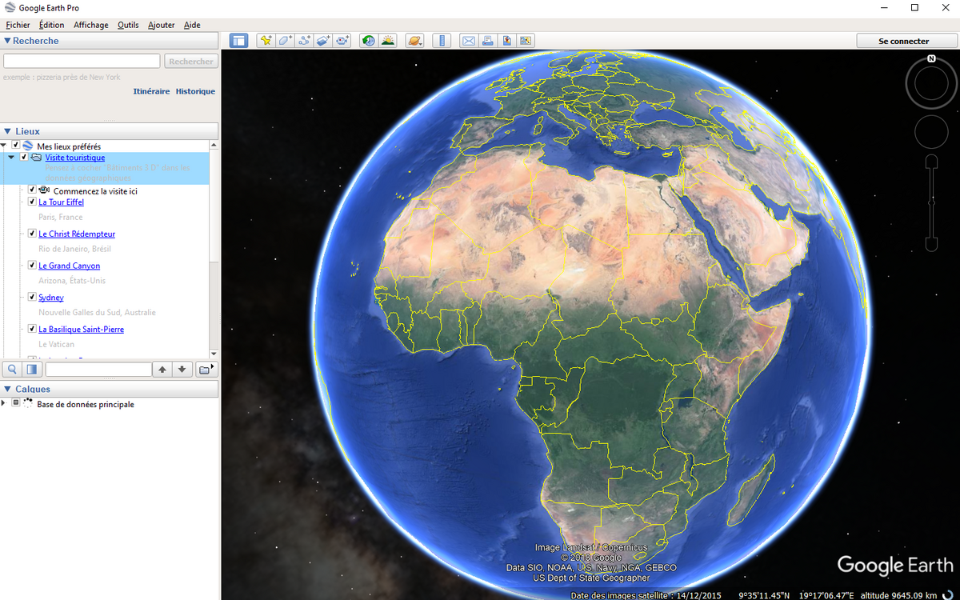Uncheck La Tour Eiffel placemark
This screenshot has height=600, width=960.
[x=31, y=202]
